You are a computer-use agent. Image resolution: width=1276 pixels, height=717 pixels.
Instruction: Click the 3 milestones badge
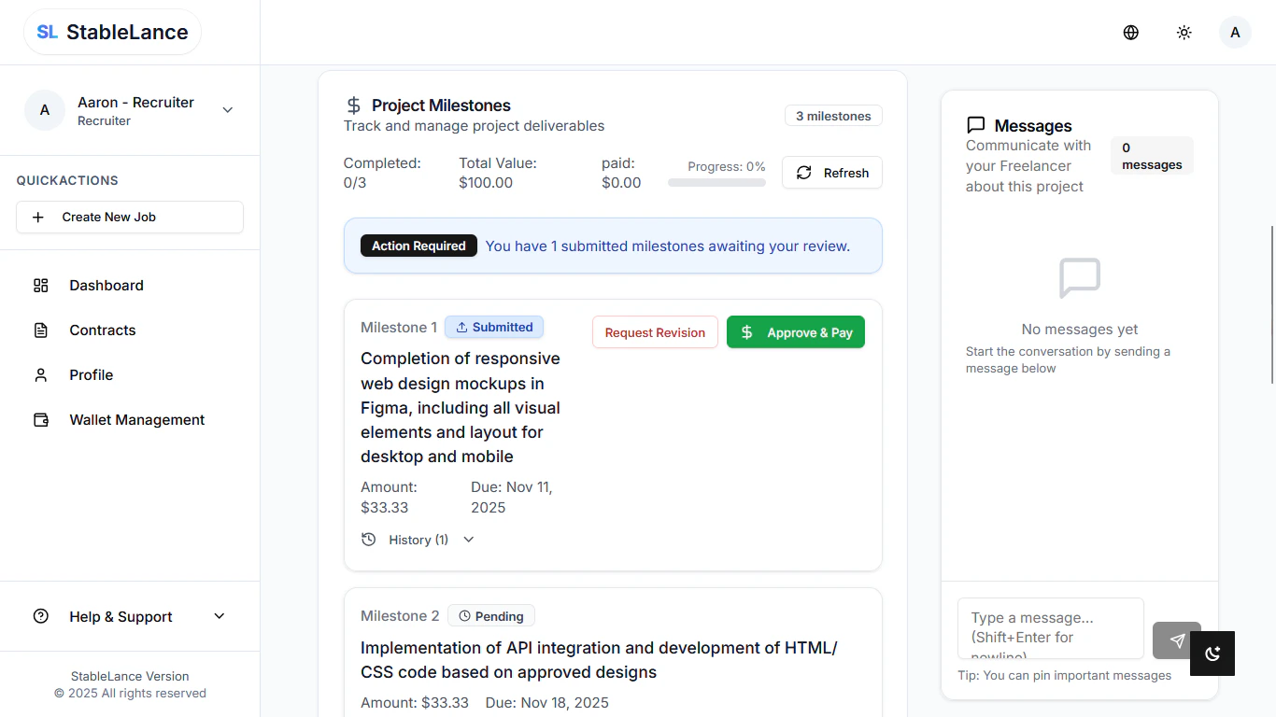(x=833, y=116)
